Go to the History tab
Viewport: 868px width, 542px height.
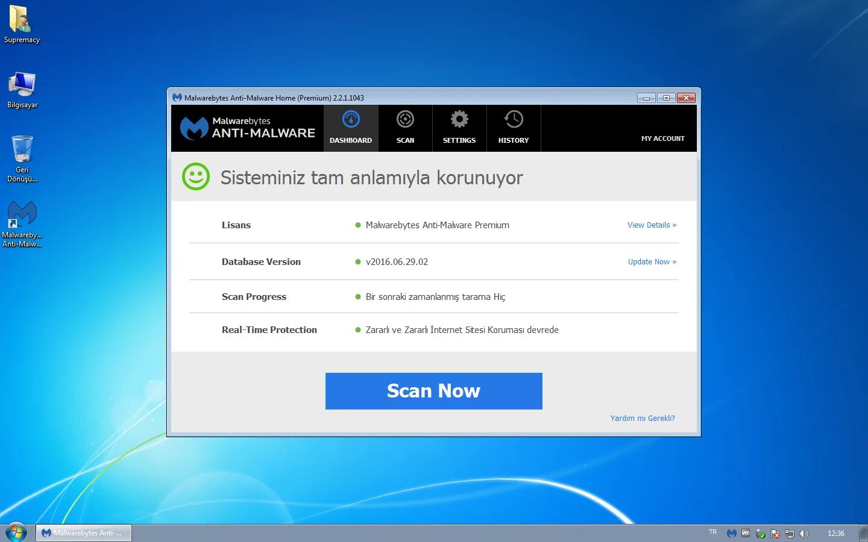[x=514, y=128]
